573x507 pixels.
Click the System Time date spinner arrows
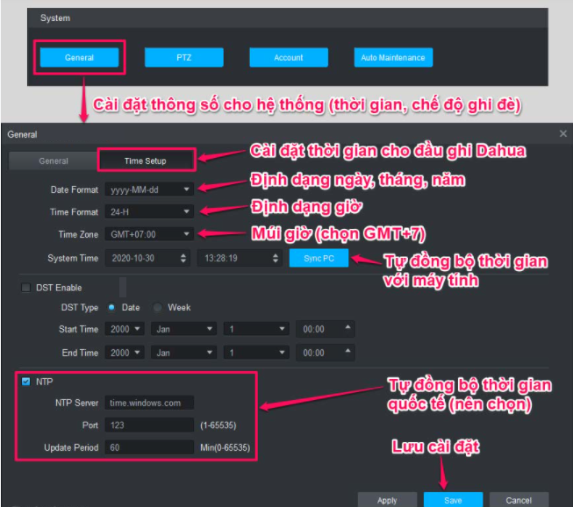click(183, 258)
